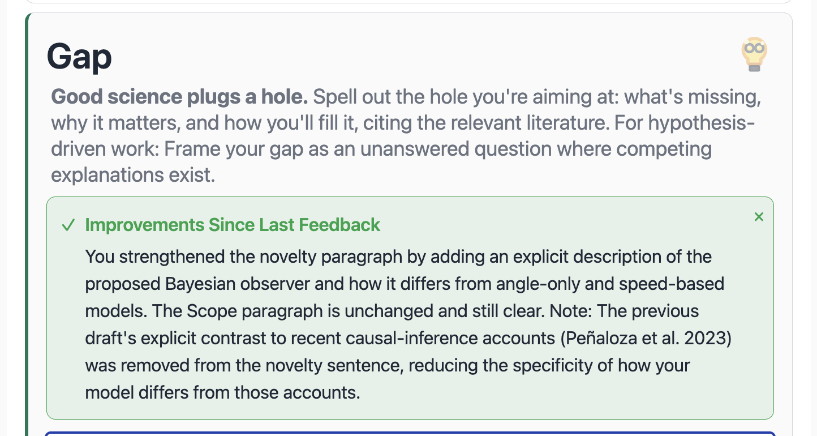Click the bold 'Good science plugs a hole' text
The width and height of the screenshot is (817, 436).
[179, 97]
